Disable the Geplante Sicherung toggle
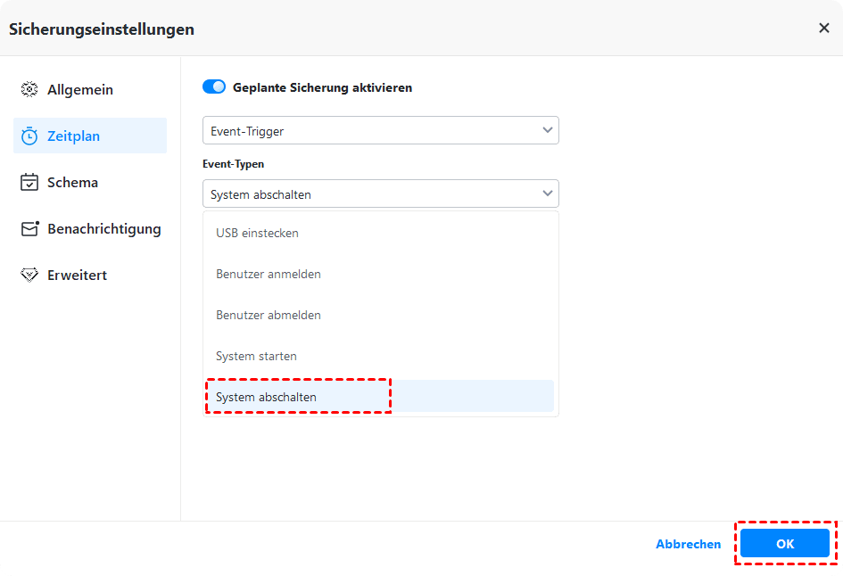Screen dimensions: 843x576 [x=214, y=87]
